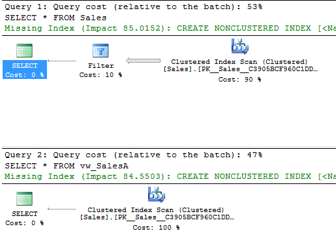This screenshot has width=336, height=248.
Task: Click the SELECT table icon in Query 1
Action: (x=25, y=50)
